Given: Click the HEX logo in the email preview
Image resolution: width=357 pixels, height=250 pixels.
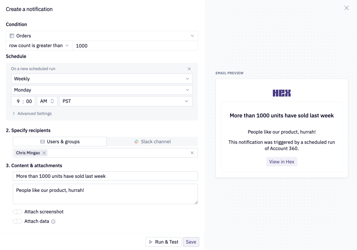Looking at the screenshot, I should click(x=282, y=92).
